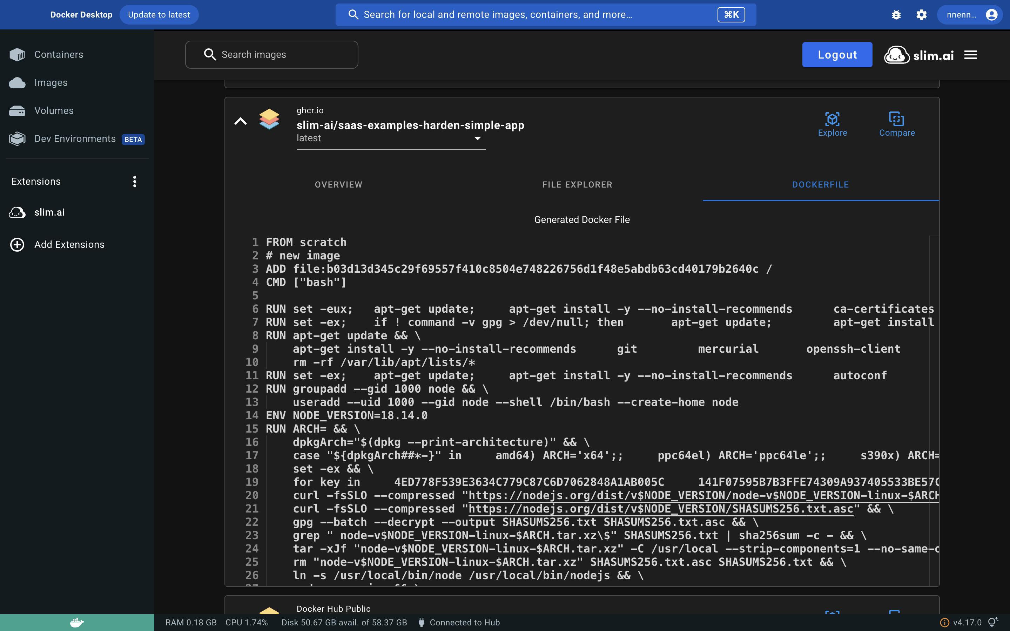Click the stacked layers image icon

(x=269, y=119)
